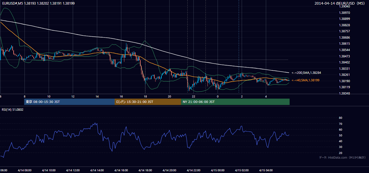Click the 4/14 14:00 time axis label
This screenshot has height=173, width=369.
pos(97,170)
